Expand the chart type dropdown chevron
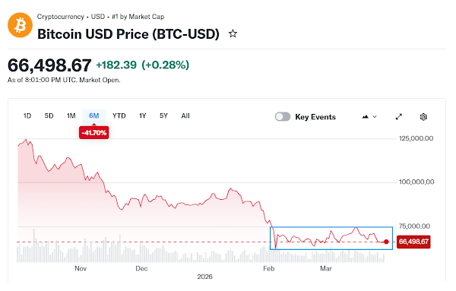This screenshot has width=456, height=291. 375,117
